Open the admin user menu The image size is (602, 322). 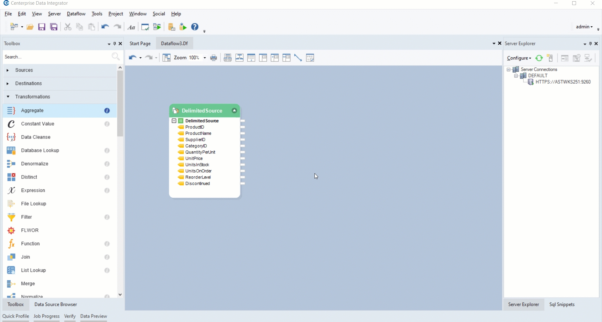click(x=584, y=27)
